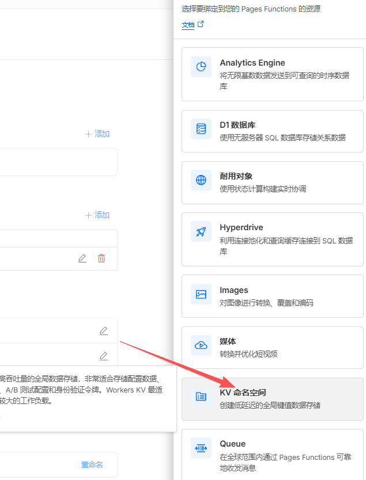Click the Images picture icon
Screen dimensions: 366x480
pyautogui.click(x=201, y=294)
